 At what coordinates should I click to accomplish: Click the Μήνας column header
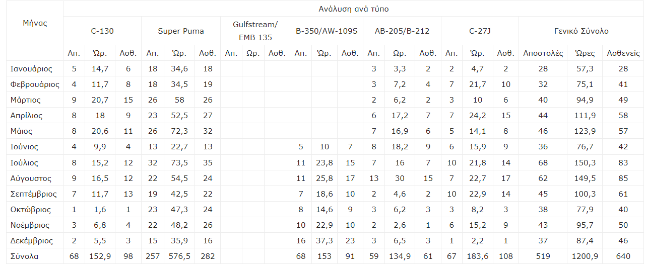point(35,23)
